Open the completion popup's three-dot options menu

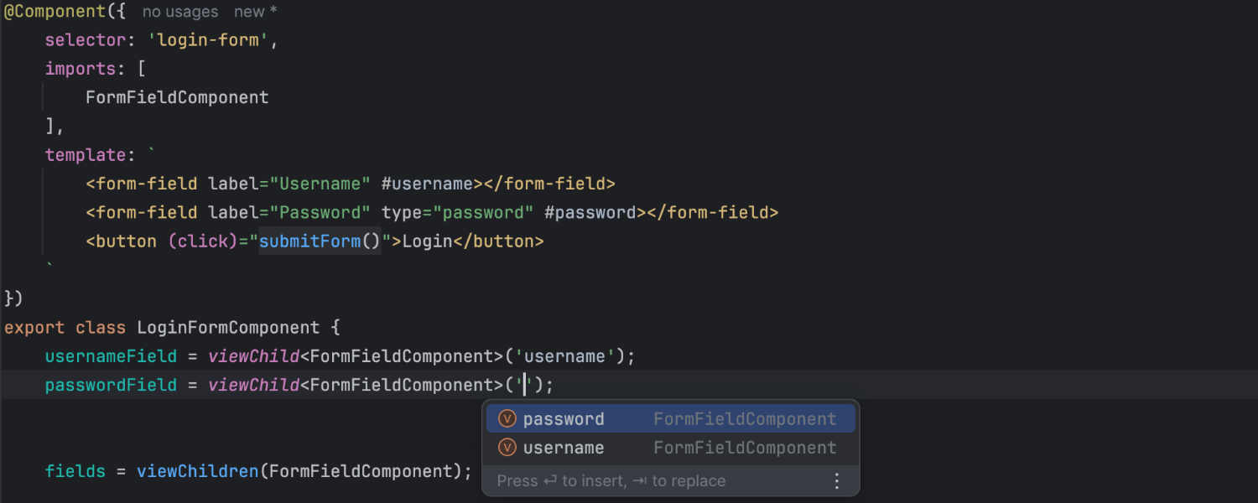tap(836, 481)
